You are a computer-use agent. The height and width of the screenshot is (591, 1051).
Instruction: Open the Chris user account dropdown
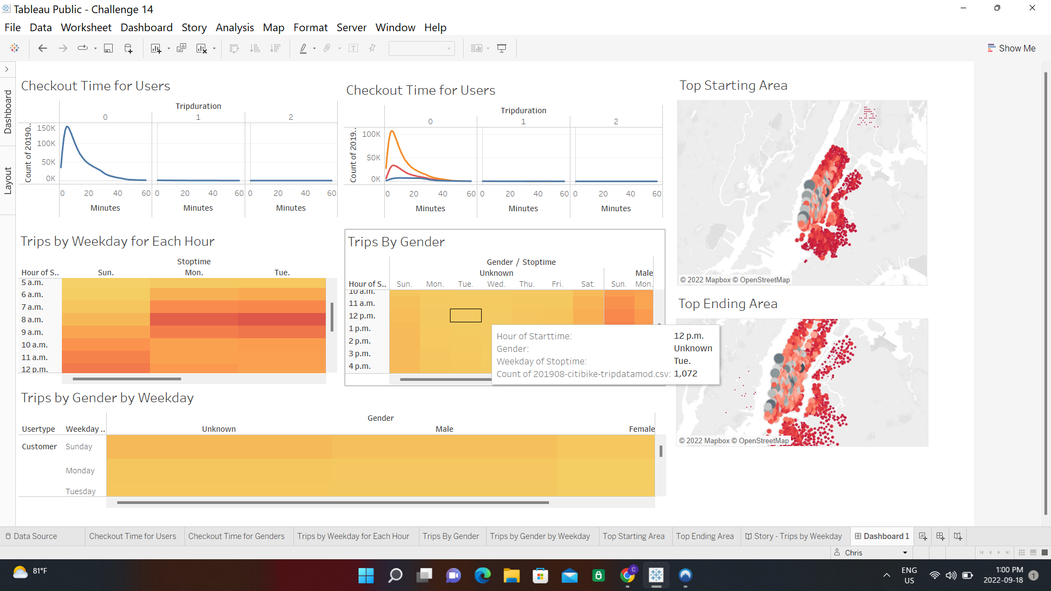[906, 553]
